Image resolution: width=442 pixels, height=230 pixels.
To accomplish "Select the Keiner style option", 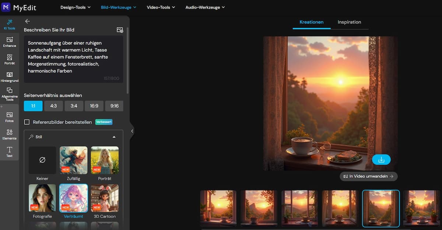I will (x=42, y=160).
